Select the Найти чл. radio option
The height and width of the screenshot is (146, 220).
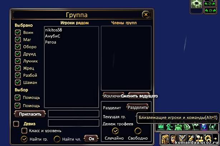(x=57, y=139)
